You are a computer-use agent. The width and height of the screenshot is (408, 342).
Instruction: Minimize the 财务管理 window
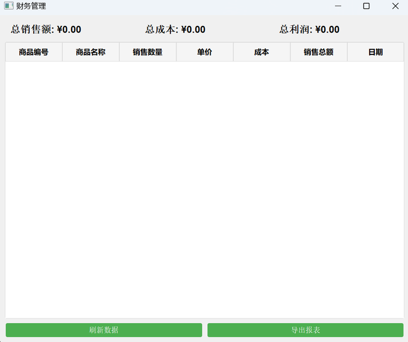click(338, 6)
